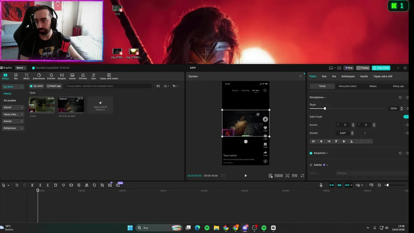
Task: Click the fullscreen icon in player
Action: click(x=302, y=176)
